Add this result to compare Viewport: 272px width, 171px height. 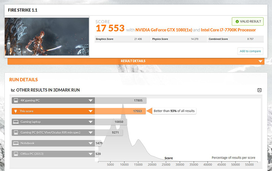click(250, 51)
